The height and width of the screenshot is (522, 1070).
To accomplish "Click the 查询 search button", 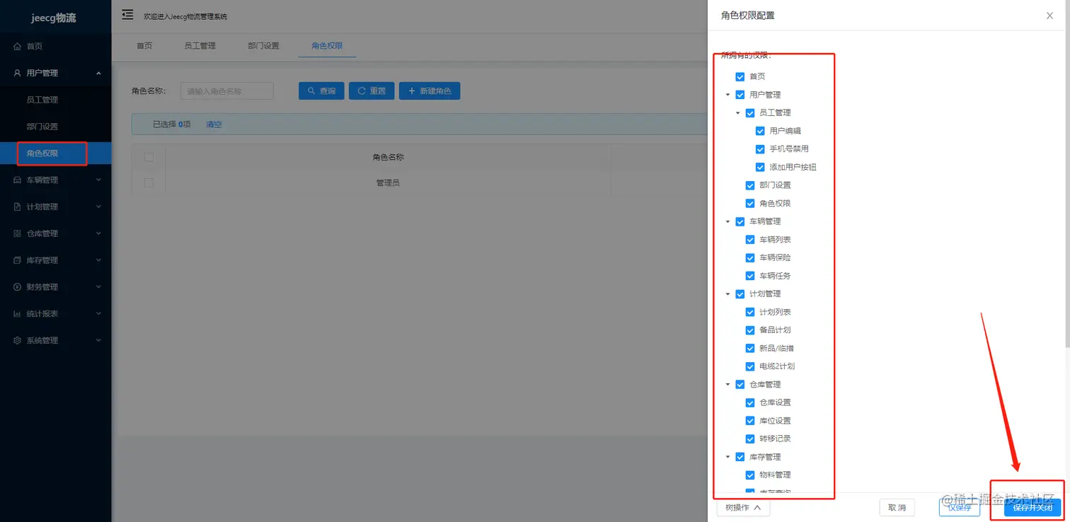I will click(x=321, y=91).
